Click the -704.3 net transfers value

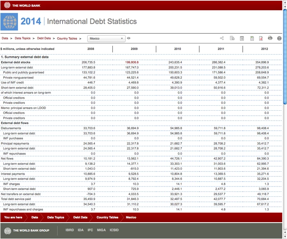(x=91, y=194)
